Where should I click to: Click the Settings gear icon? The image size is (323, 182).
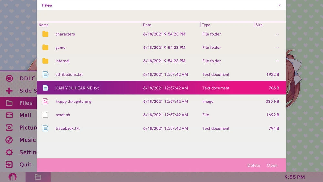click(9, 152)
